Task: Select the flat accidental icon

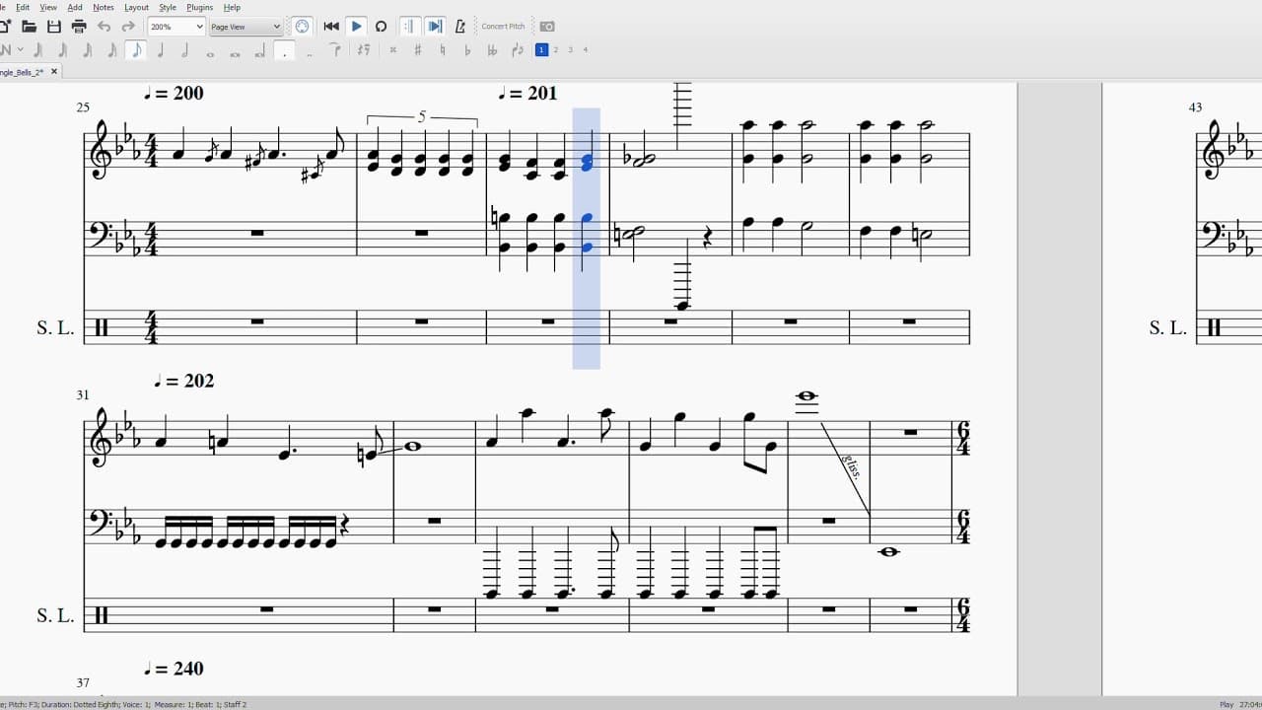Action: [467, 50]
